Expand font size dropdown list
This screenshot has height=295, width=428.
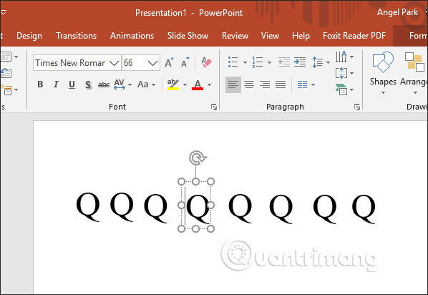[152, 63]
